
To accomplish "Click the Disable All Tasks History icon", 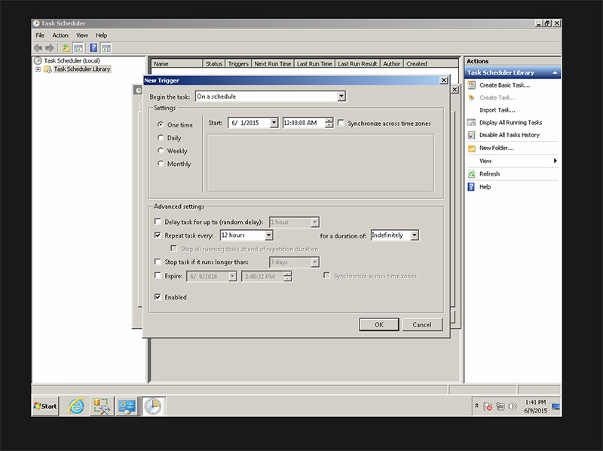I will point(472,135).
